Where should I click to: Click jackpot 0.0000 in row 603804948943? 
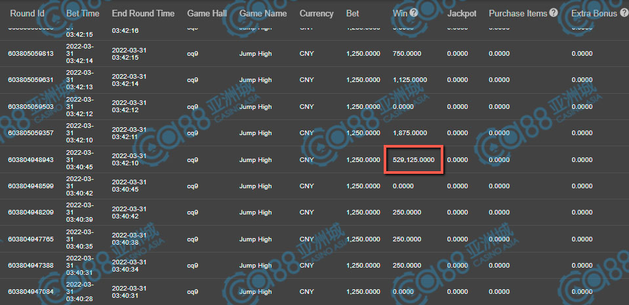(x=458, y=160)
